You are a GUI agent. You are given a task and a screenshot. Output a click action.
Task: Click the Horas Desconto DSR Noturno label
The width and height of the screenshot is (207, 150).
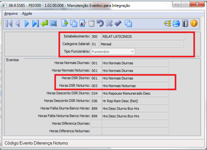click(67, 101)
